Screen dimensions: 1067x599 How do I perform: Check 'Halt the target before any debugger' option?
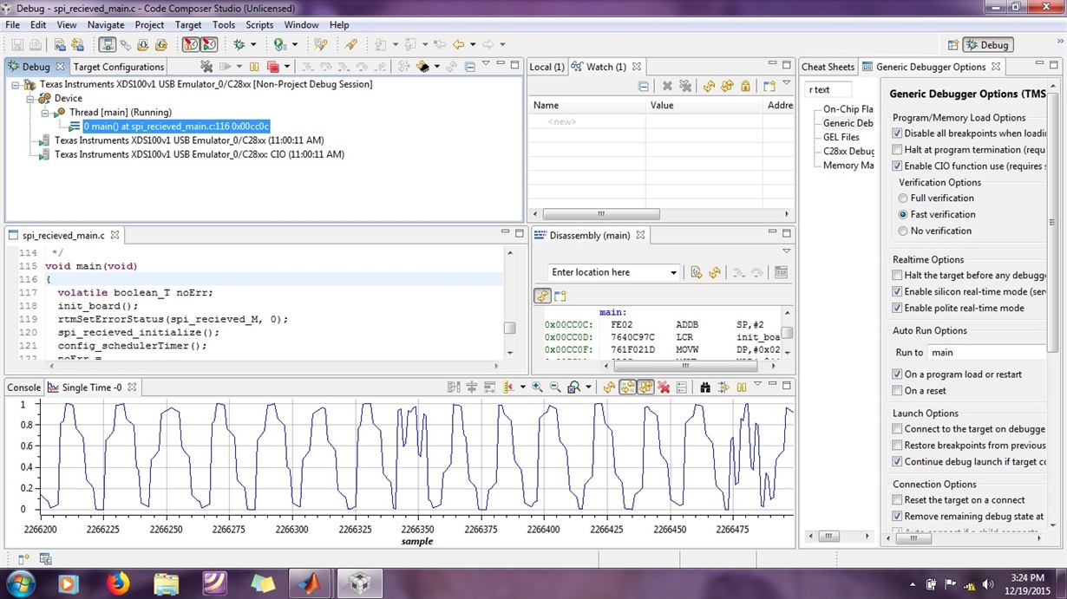tap(897, 276)
